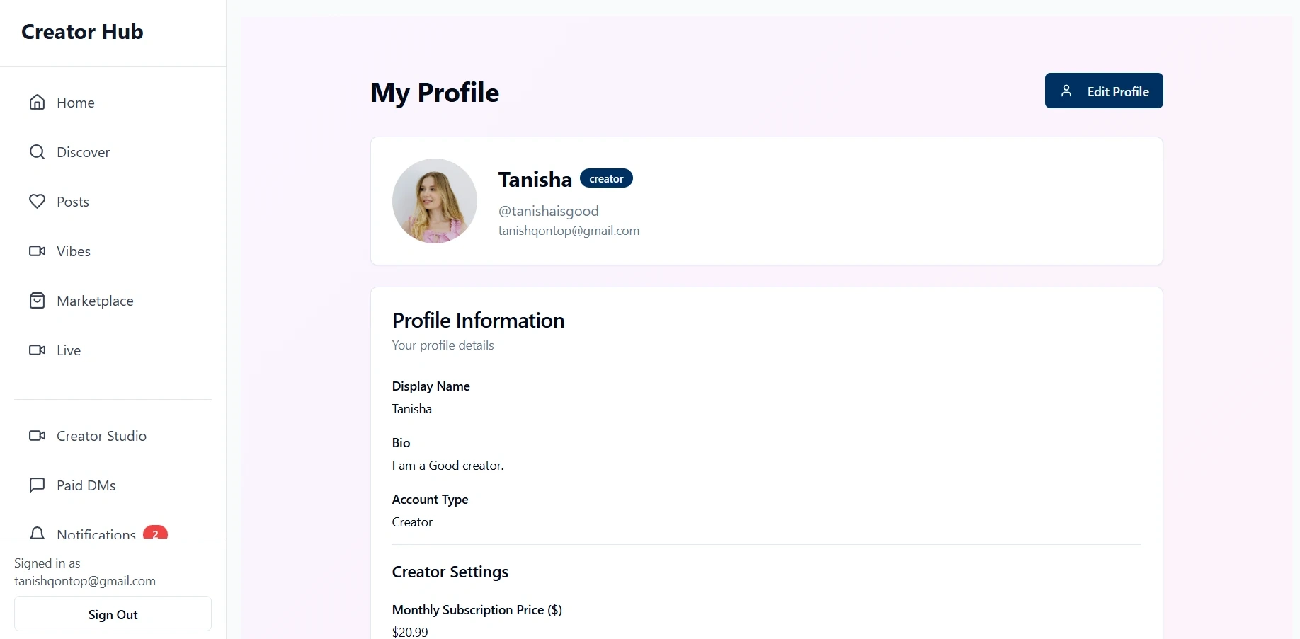This screenshot has height=639, width=1300.
Task: Go to the Discover page
Action: [83, 152]
